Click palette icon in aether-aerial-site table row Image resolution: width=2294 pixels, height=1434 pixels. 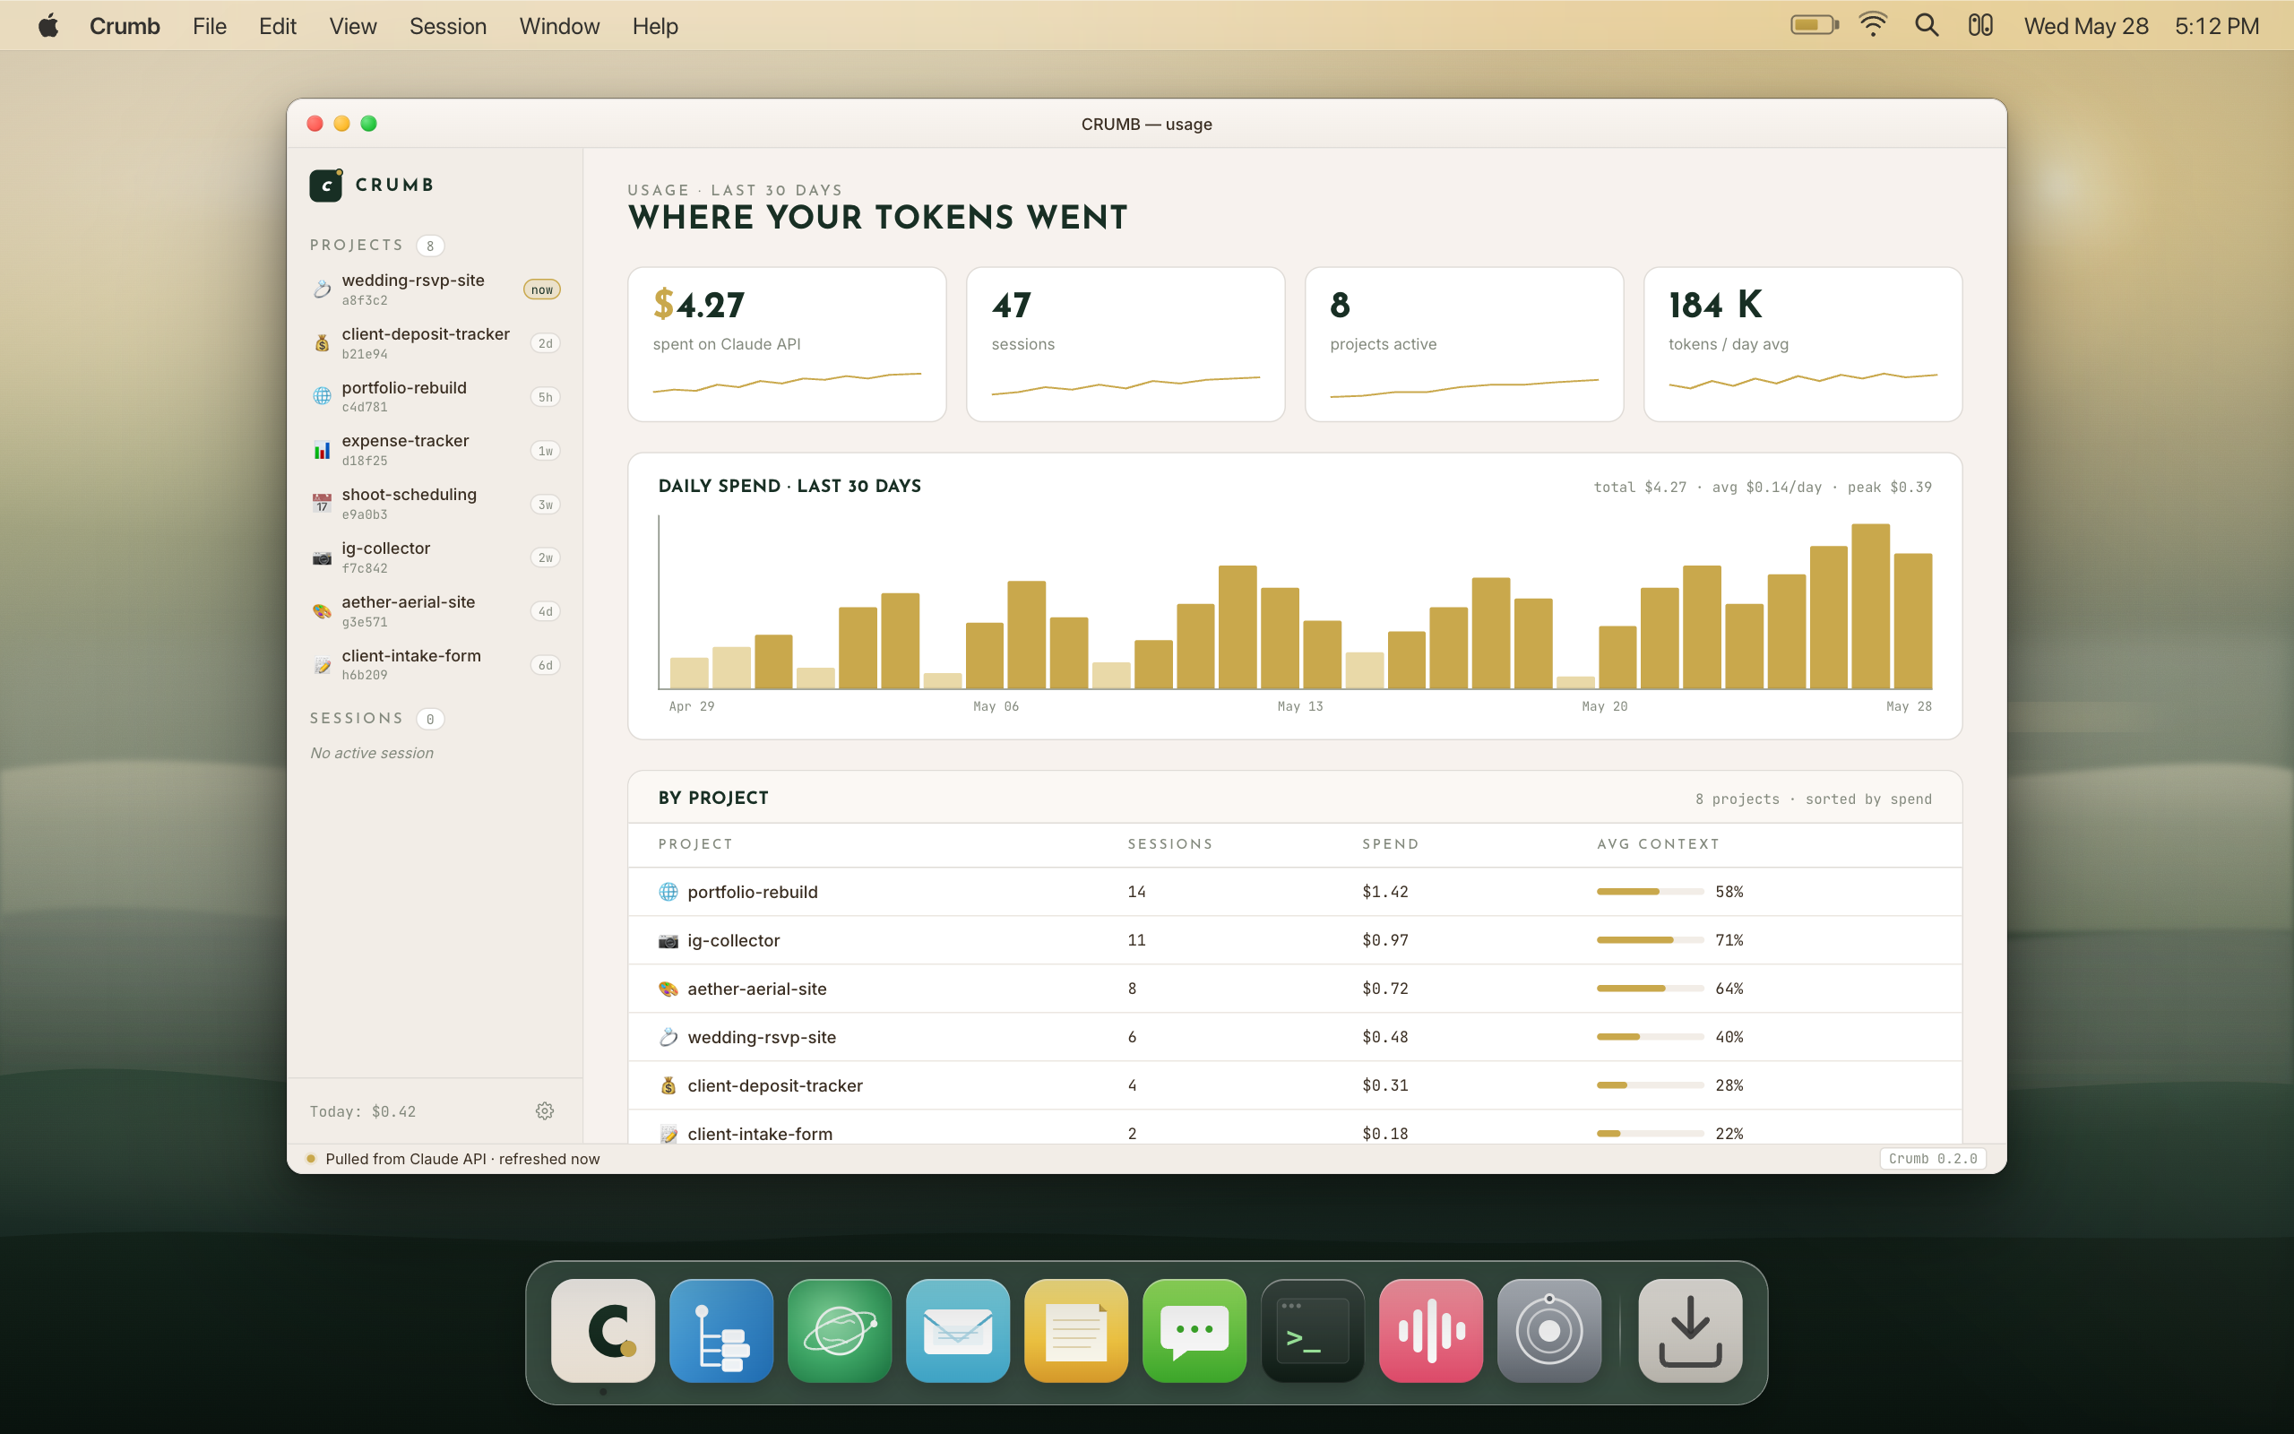668,989
